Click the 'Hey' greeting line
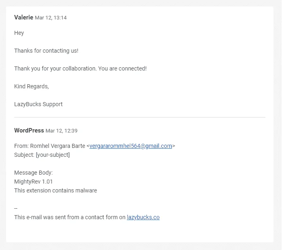Viewport: 282px width, 250px height. pyautogui.click(x=19, y=33)
